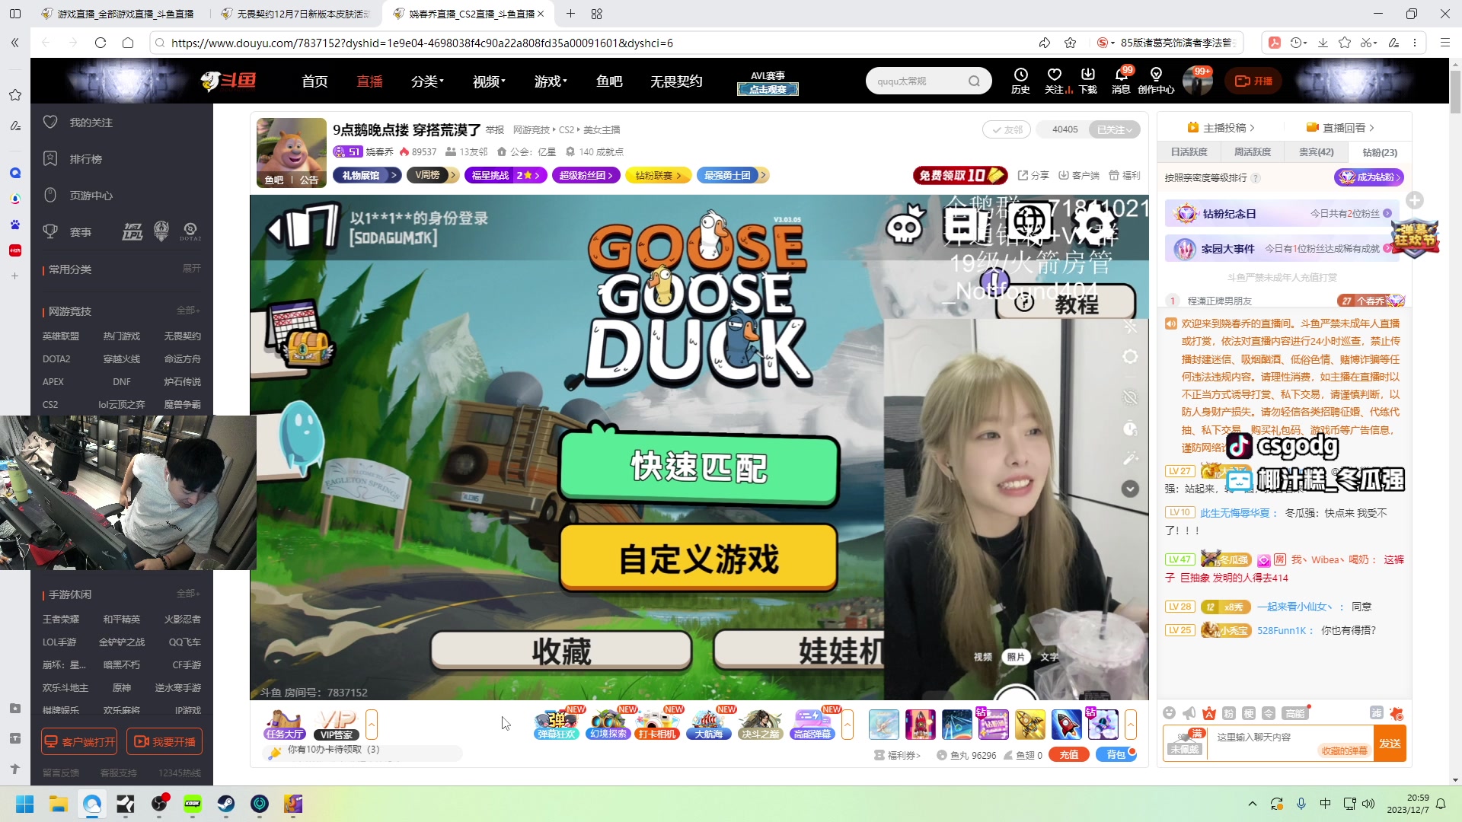Open the 大航海 activity icon

click(x=709, y=725)
